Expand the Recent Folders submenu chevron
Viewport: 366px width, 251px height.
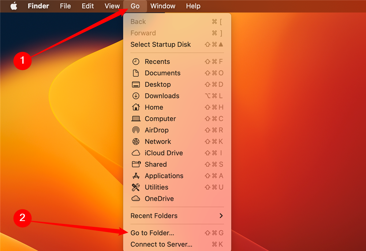click(x=221, y=216)
